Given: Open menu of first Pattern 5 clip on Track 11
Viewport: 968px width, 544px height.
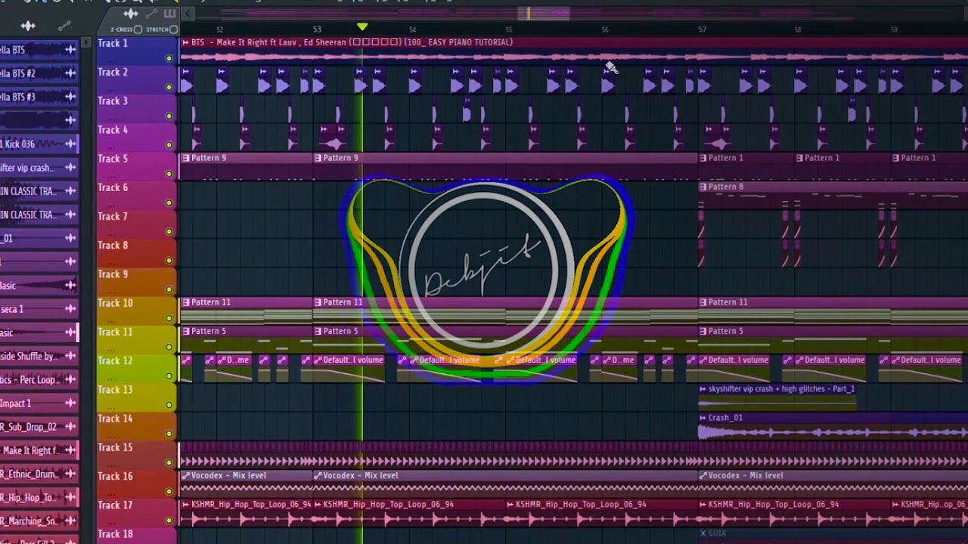Looking at the screenshot, I should (x=186, y=331).
